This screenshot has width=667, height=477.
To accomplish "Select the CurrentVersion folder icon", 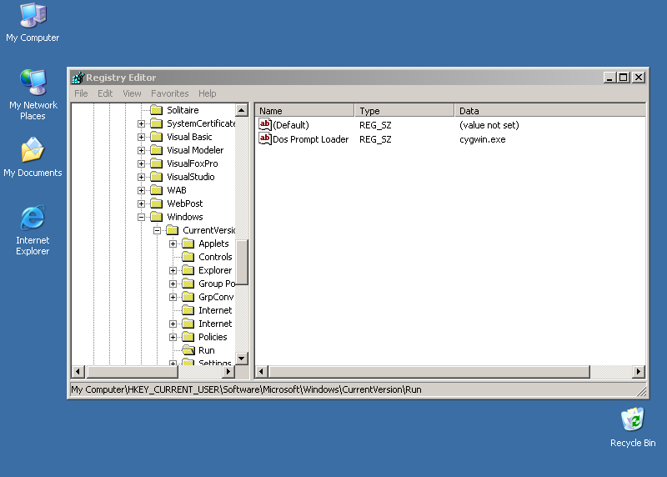I will 173,230.
